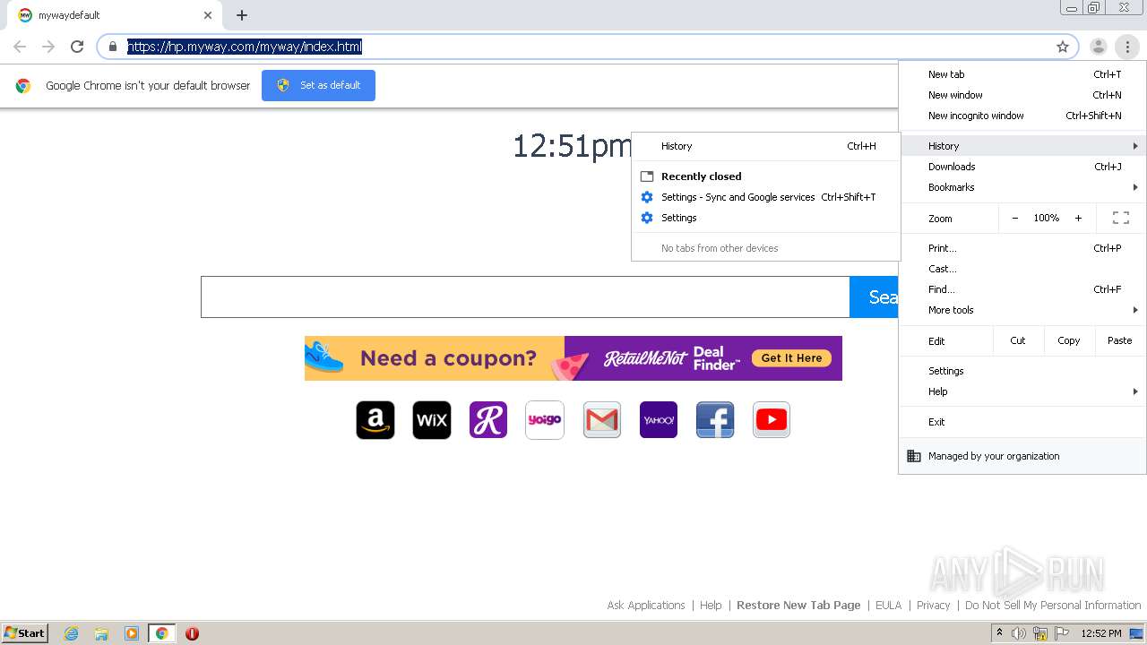Increase zoom with the plus button
The image size is (1147, 645).
pyautogui.click(x=1078, y=218)
